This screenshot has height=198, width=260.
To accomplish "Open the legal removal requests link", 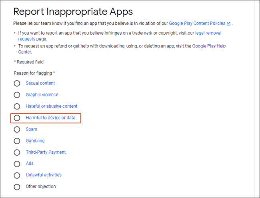I will [x=208, y=33].
